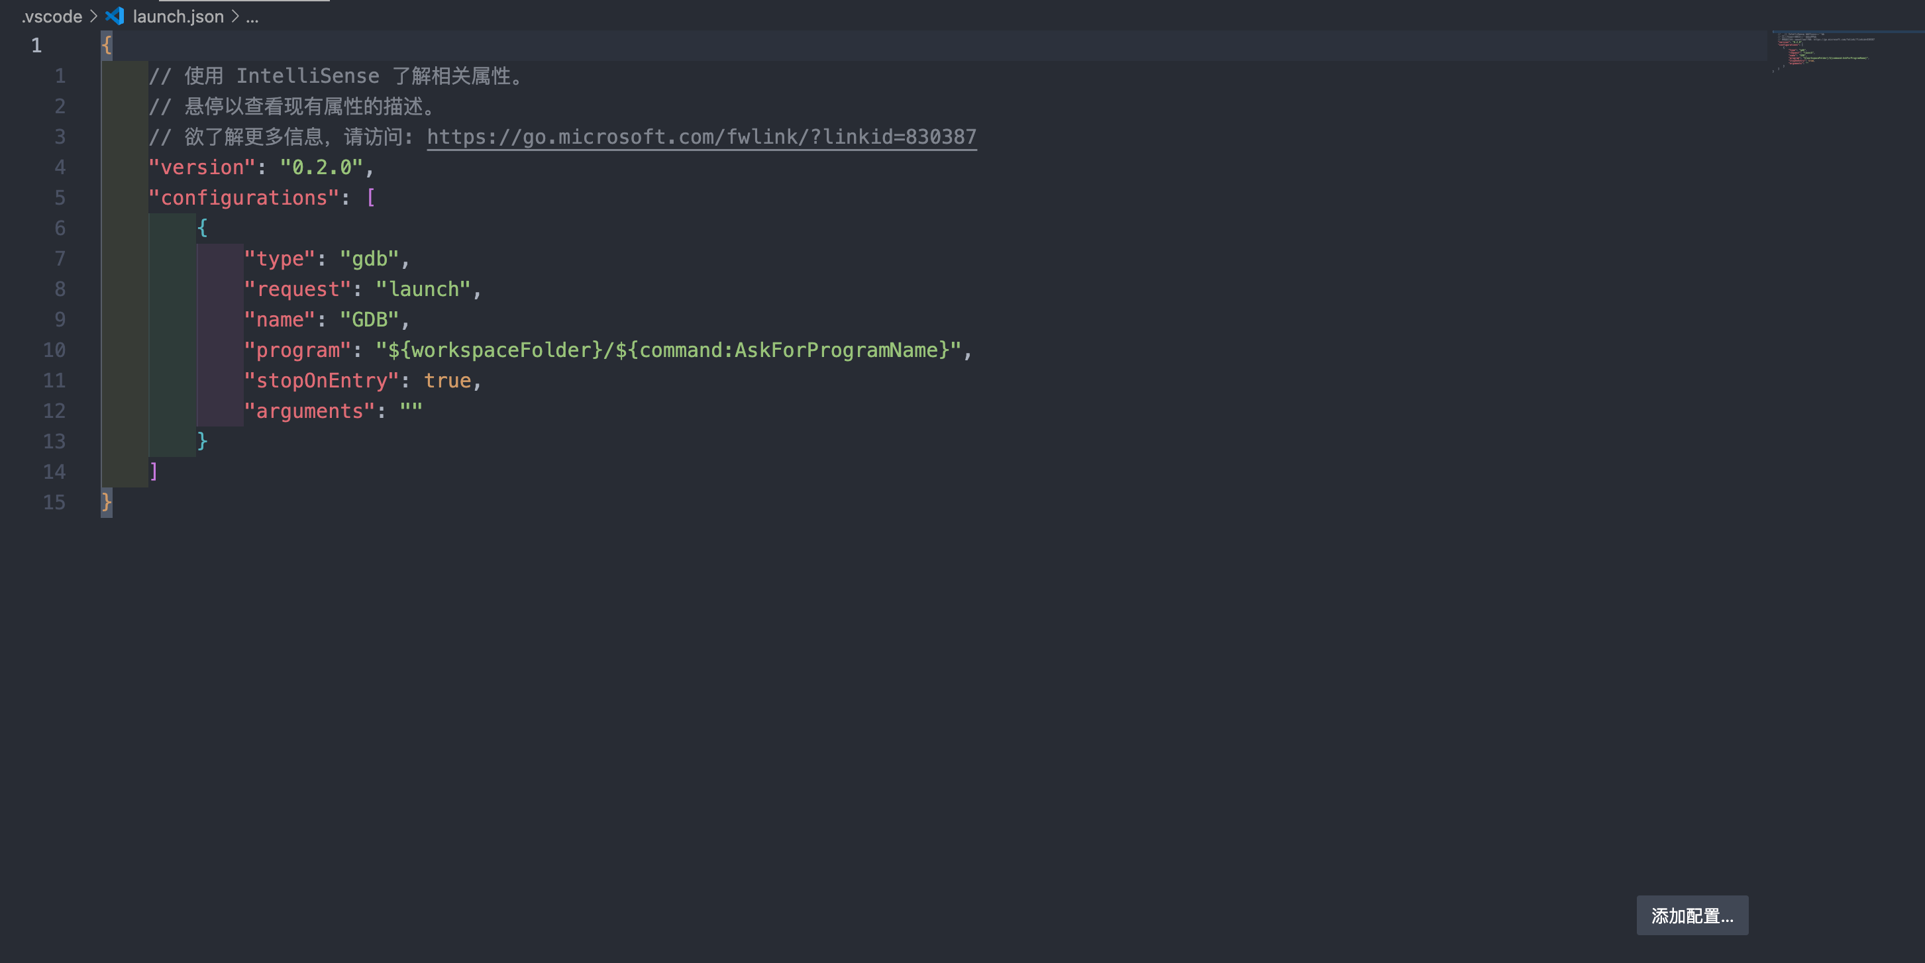1925x963 pixels.
Task: Click the "gdb" type value
Action: (x=369, y=258)
